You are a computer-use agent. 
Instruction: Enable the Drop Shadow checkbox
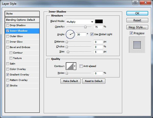[x=7, y=25]
